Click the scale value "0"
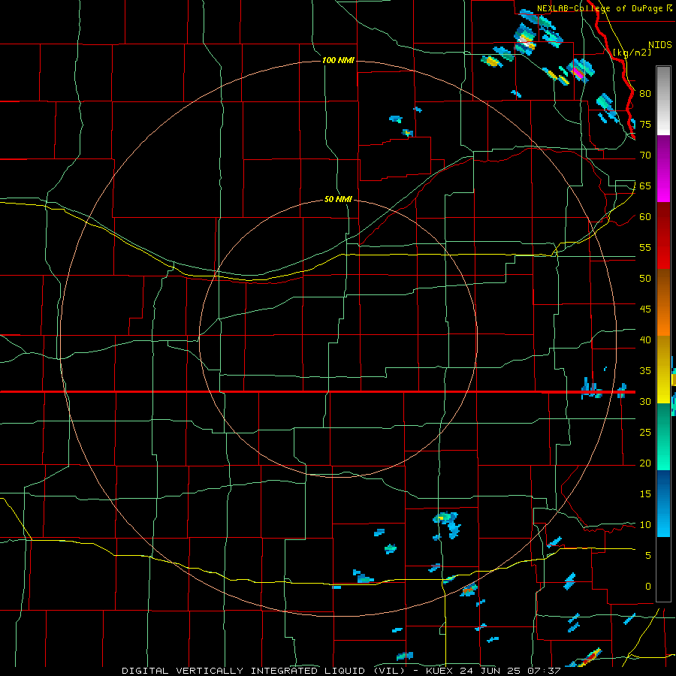 648,587
